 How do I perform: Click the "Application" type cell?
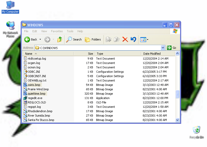coord(103,98)
